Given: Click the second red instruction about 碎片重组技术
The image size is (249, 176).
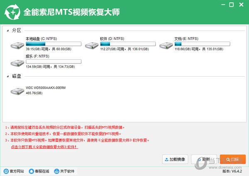Looking at the screenshot, I should click(x=63, y=134).
